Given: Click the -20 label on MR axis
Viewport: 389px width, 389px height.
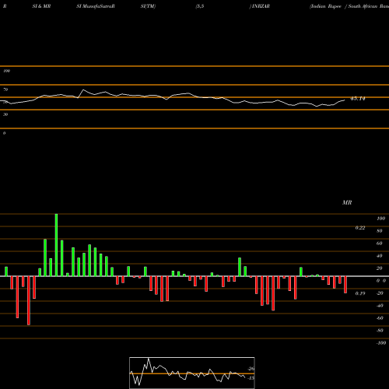Looking at the screenshot, I should 380,293.
